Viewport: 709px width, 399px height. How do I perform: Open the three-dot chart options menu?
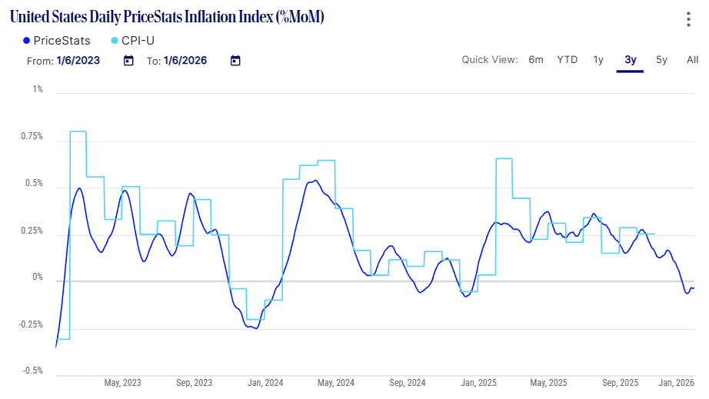[x=690, y=20]
